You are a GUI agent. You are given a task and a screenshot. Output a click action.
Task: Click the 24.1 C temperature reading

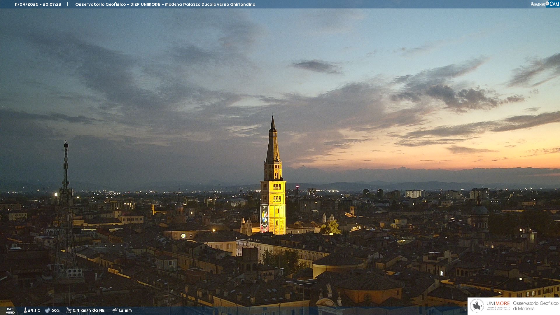coord(34,310)
